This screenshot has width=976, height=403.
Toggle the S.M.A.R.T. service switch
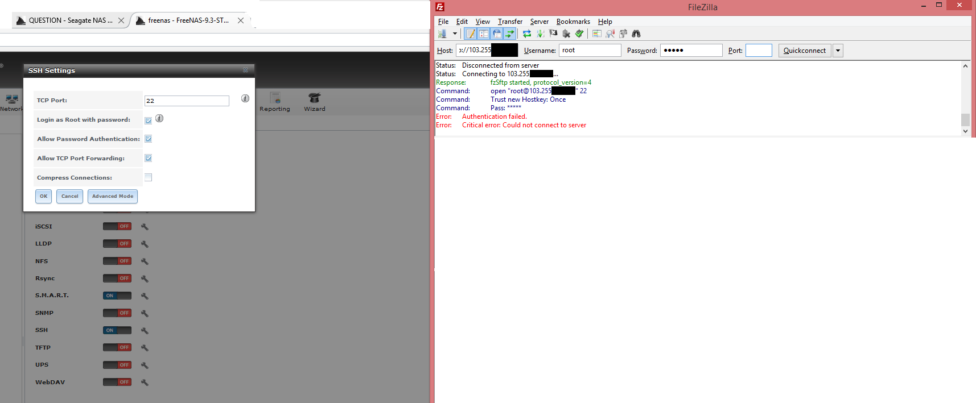click(117, 296)
